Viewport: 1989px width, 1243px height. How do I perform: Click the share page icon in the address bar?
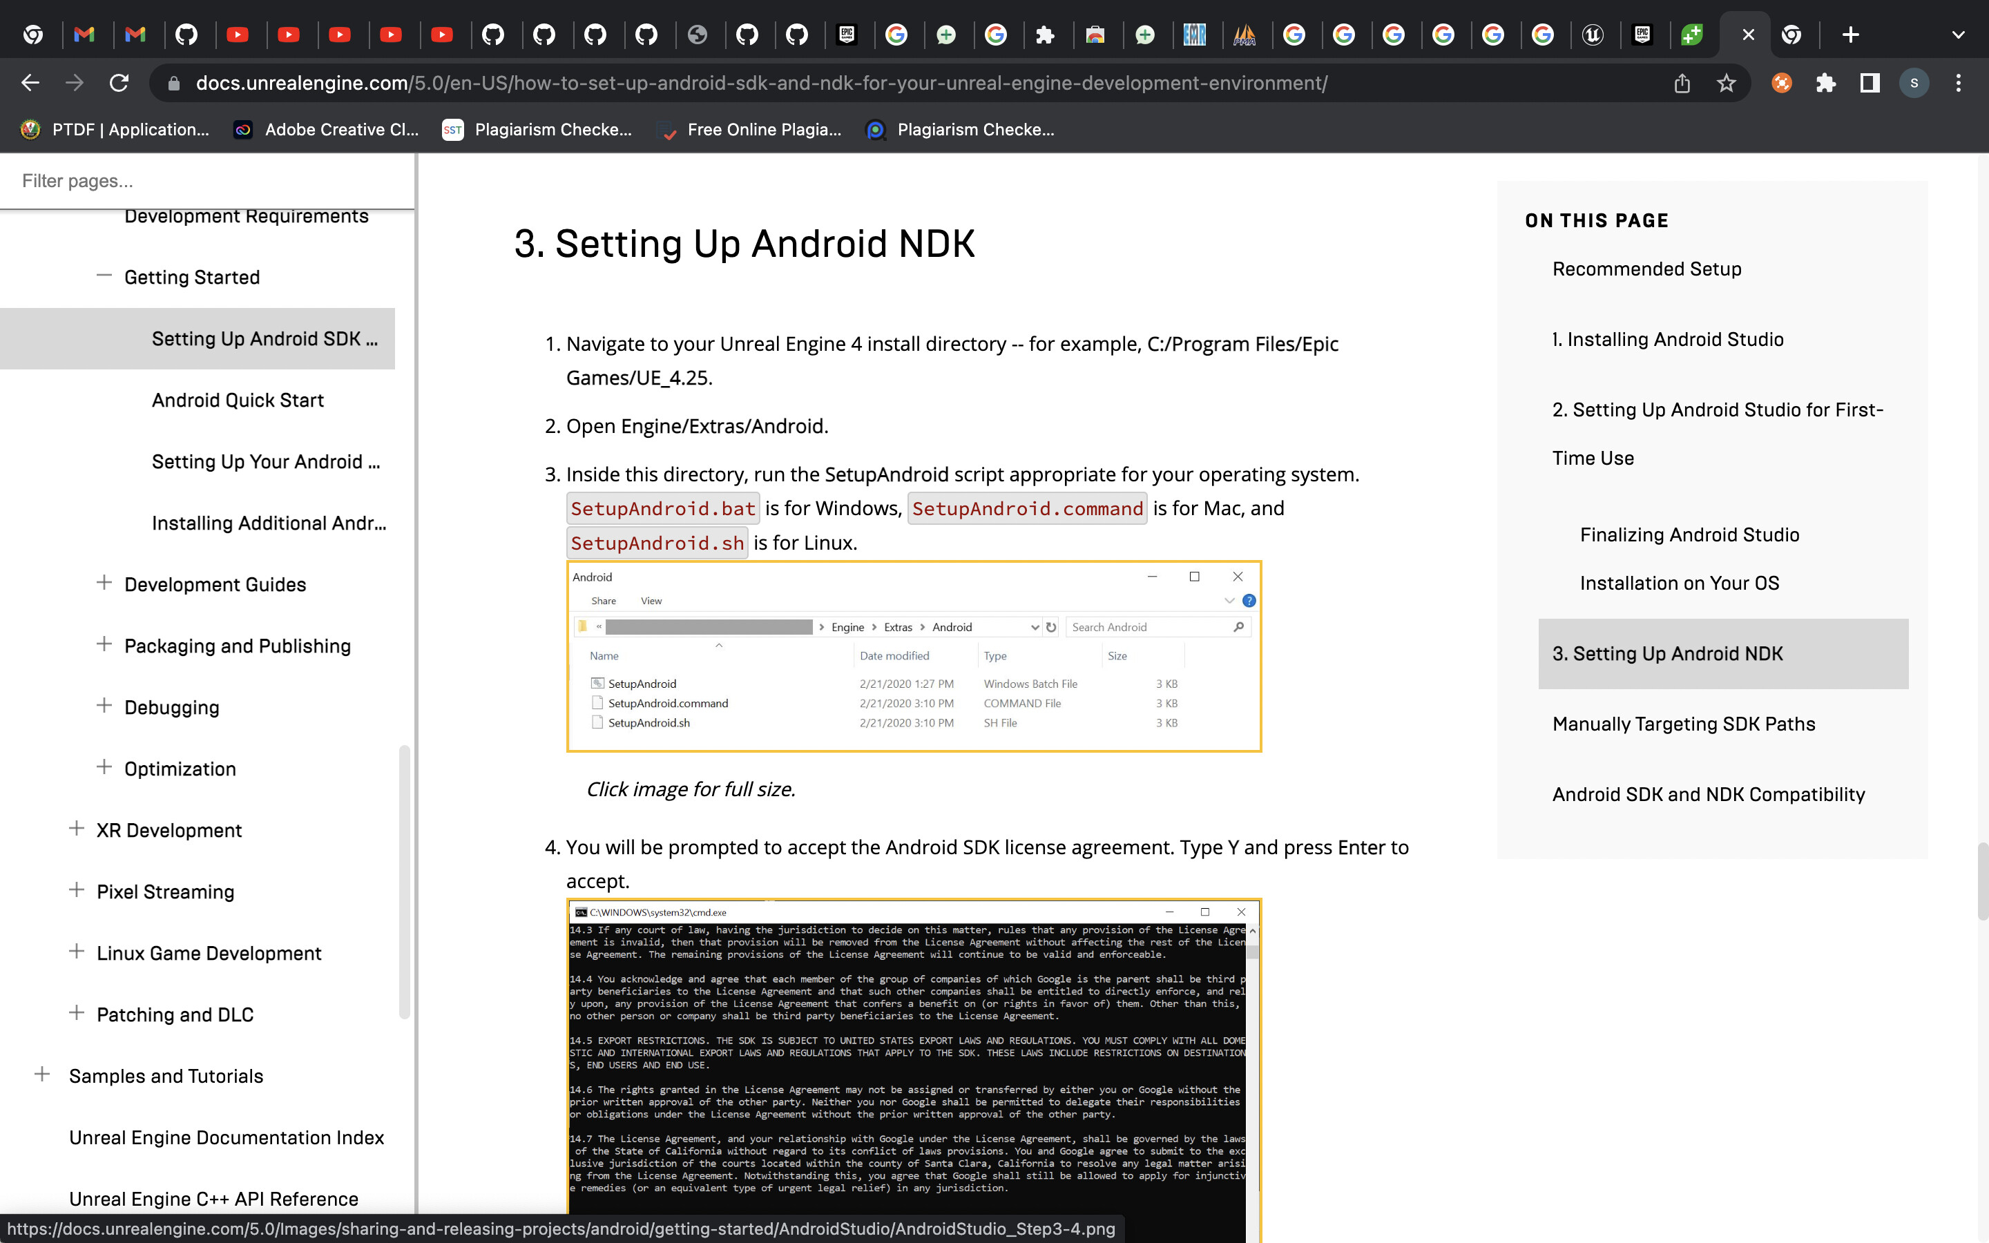point(1682,83)
